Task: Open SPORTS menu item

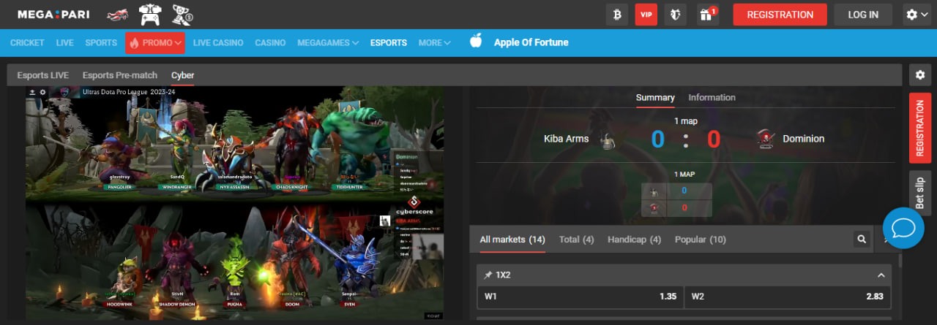Action: click(x=101, y=43)
